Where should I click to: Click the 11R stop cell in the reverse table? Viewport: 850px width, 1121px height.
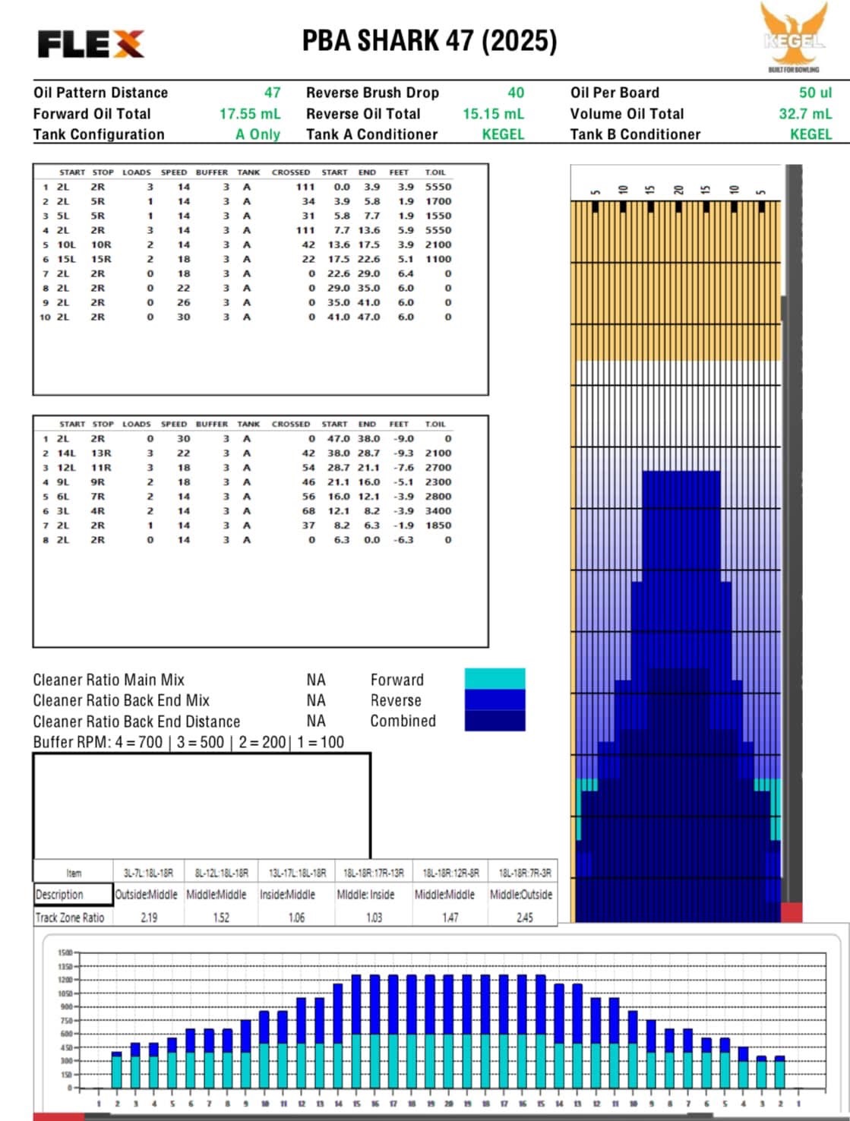click(x=101, y=467)
